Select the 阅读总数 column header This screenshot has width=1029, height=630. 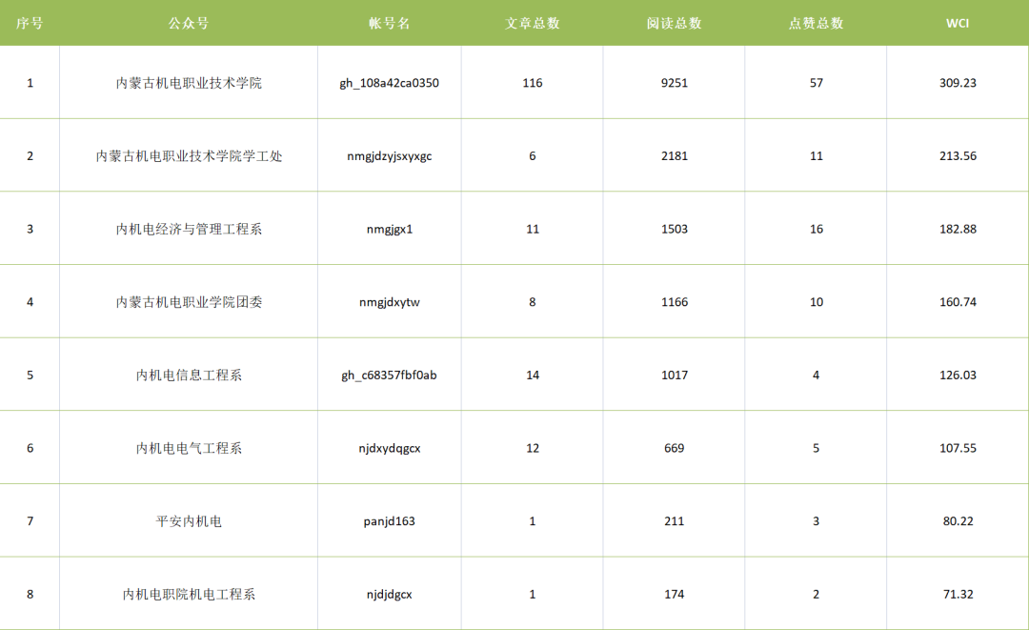pyautogui.click(x=674, y=23)
